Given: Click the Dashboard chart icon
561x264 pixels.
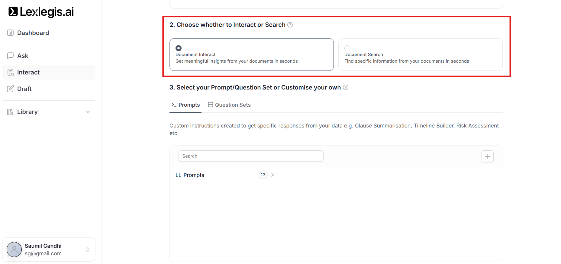Looking at the screenshot, I should coord(10,33).
